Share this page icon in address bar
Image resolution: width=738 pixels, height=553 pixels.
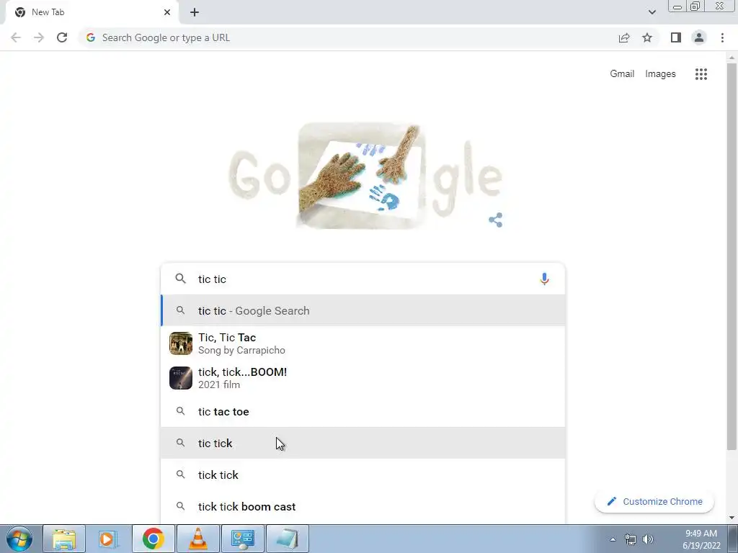pyautogui.click(x=624, y=37)
